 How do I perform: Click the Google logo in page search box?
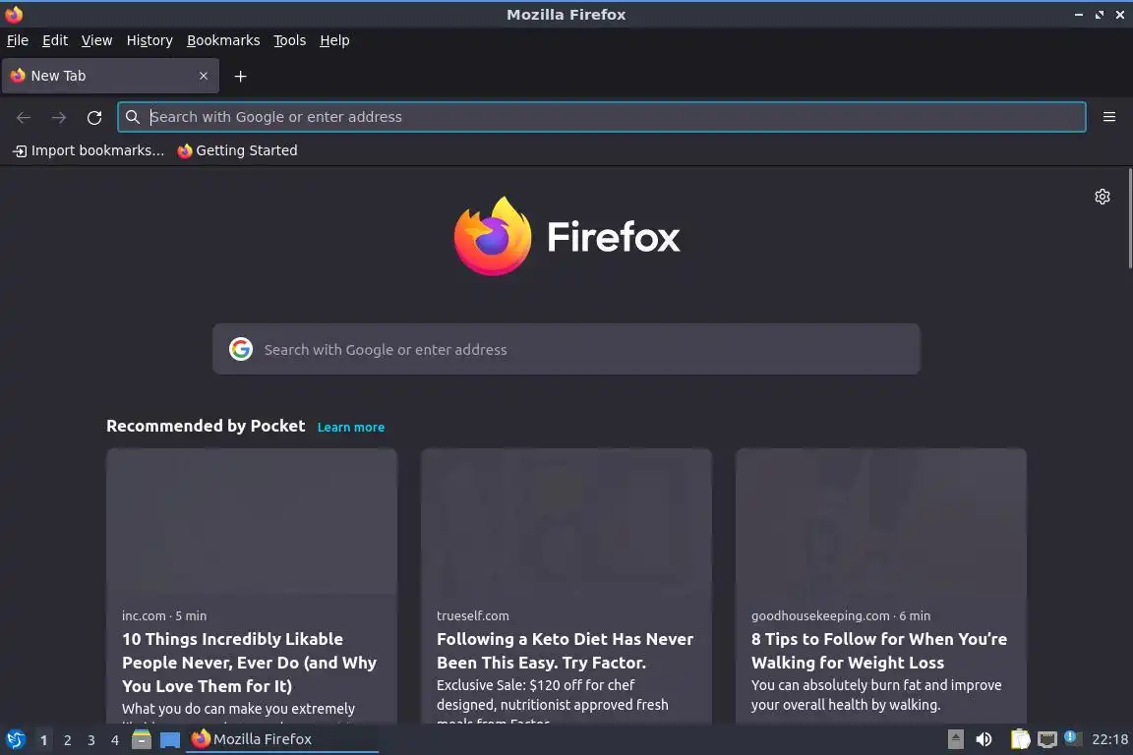pos(241,349)
